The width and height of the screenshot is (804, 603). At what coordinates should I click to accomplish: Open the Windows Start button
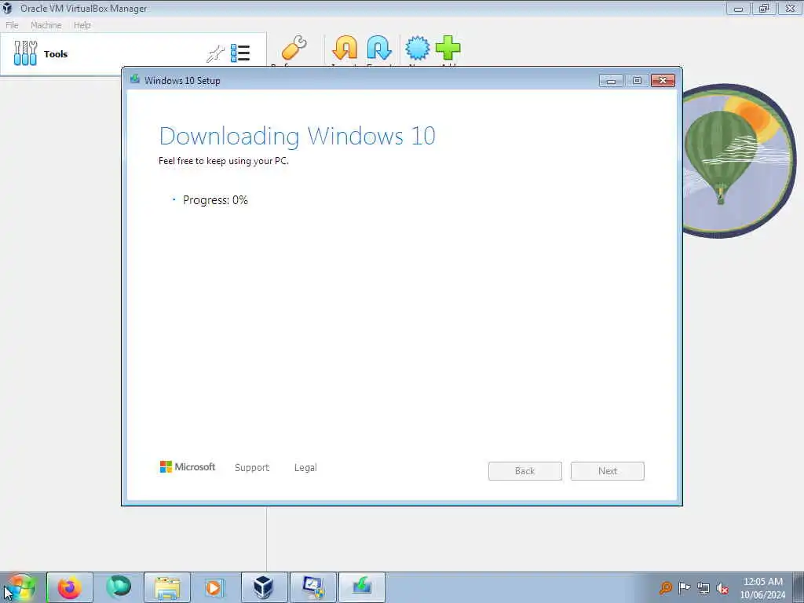[20, 587]
